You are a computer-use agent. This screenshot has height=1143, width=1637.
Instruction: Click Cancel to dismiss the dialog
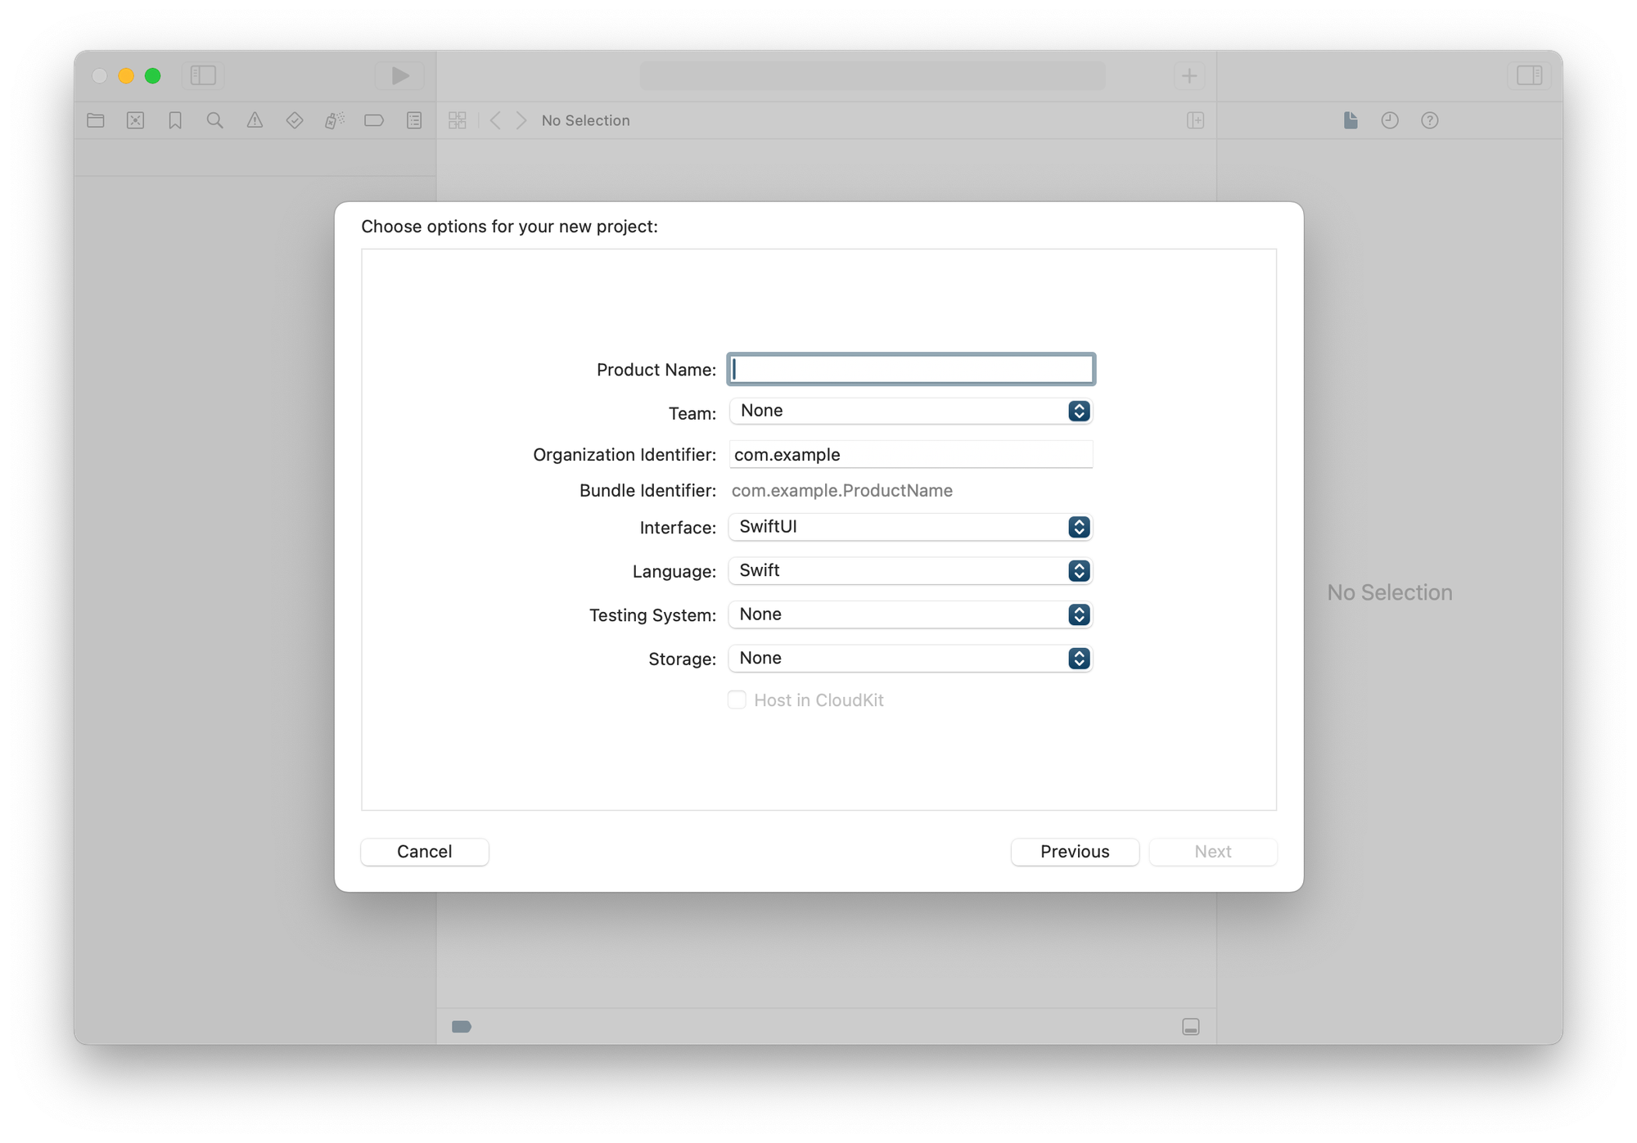pos(424,852)
